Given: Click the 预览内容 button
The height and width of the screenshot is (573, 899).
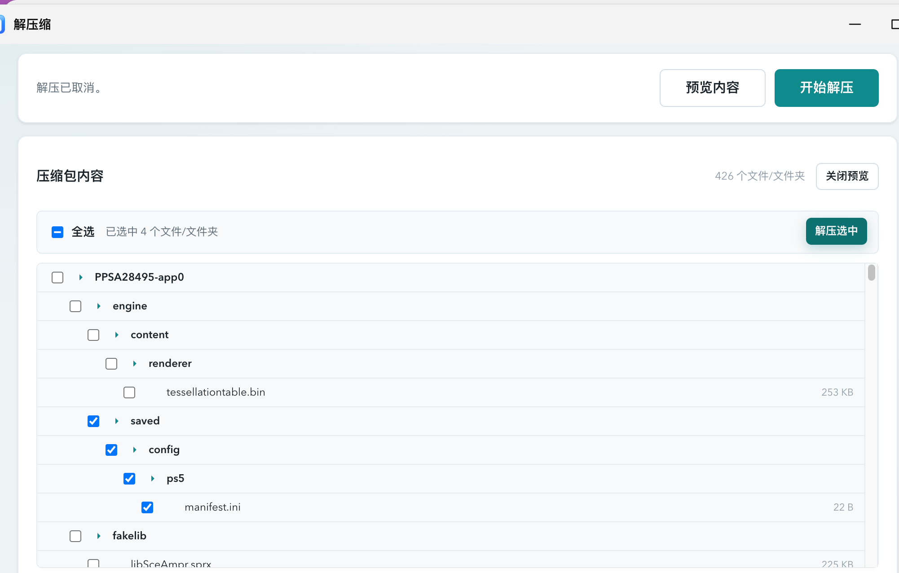Looking at the screenshot, I should click(712, 88).
